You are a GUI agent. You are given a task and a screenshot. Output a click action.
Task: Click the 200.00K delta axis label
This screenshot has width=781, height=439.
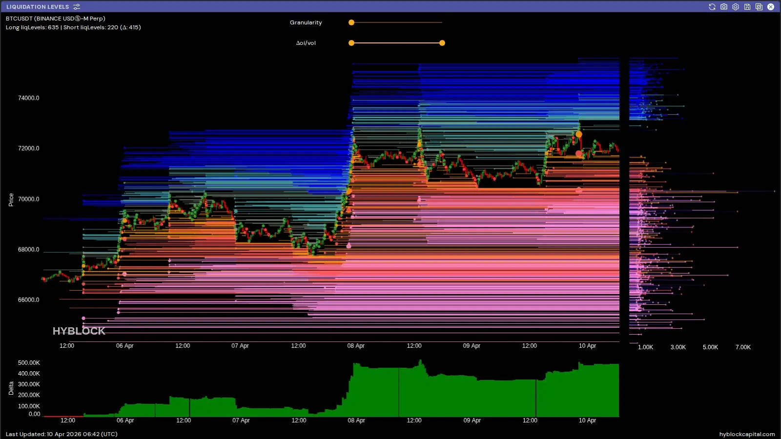[x=29, y=395]
